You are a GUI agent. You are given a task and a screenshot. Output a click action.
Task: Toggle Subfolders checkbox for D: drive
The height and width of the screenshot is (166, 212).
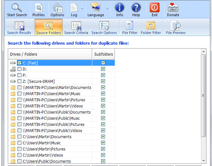pyautogui.click(x=103, y=69)
